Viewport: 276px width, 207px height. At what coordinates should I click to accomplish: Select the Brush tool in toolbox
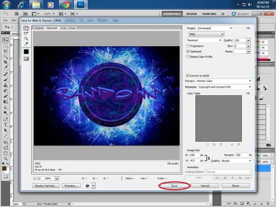click(x=6, y=80)
